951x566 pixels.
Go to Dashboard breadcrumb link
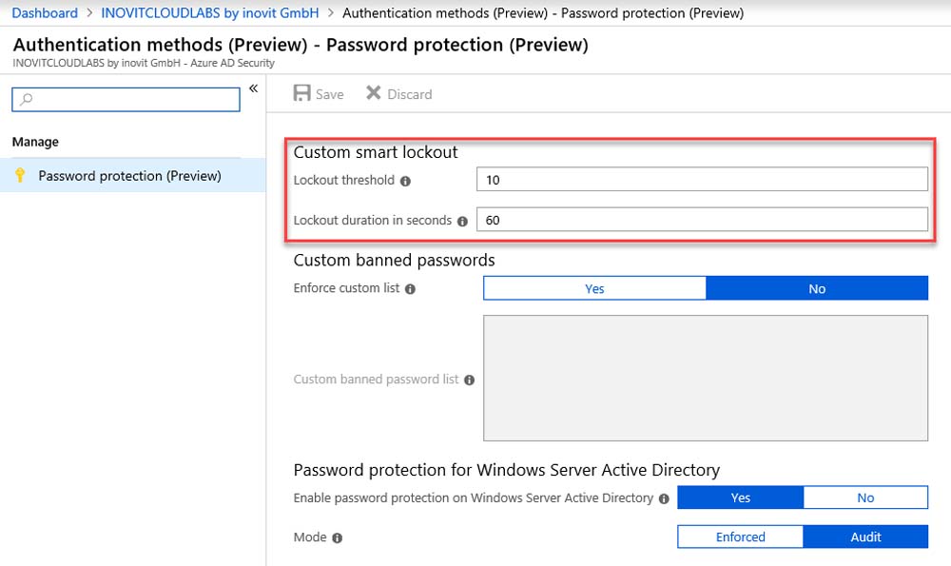(x=45, y=12)
